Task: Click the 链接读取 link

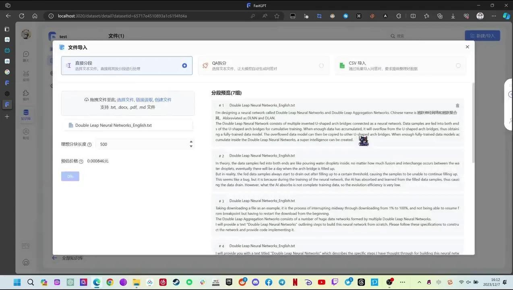Action: (144, 99)
